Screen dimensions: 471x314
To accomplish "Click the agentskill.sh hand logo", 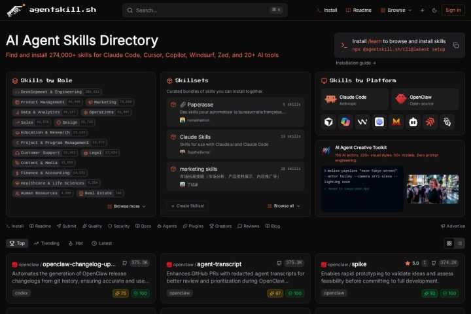I will (x=14, y=10).
